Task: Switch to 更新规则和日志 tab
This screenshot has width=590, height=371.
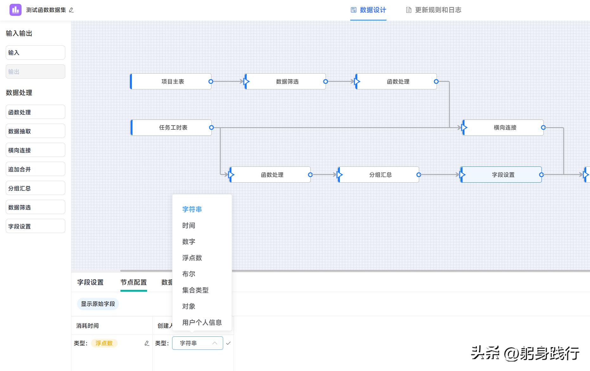Action: (x=434, y=10)
